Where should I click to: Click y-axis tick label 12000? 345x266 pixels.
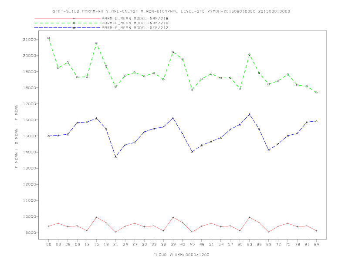30,184
